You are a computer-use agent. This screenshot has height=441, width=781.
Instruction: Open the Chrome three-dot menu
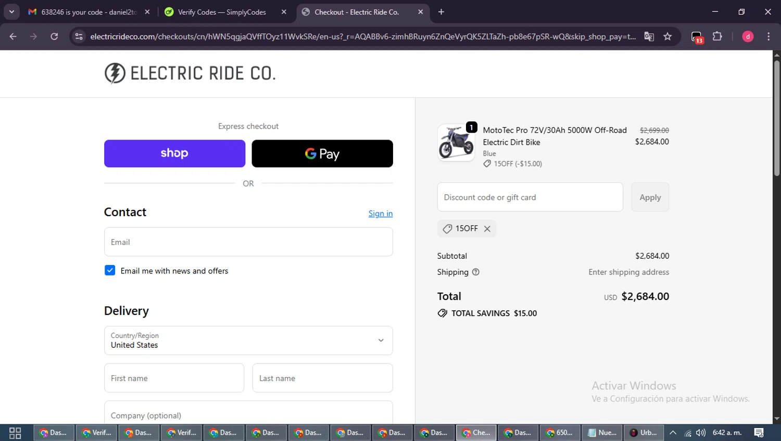[x=769, y=36]
